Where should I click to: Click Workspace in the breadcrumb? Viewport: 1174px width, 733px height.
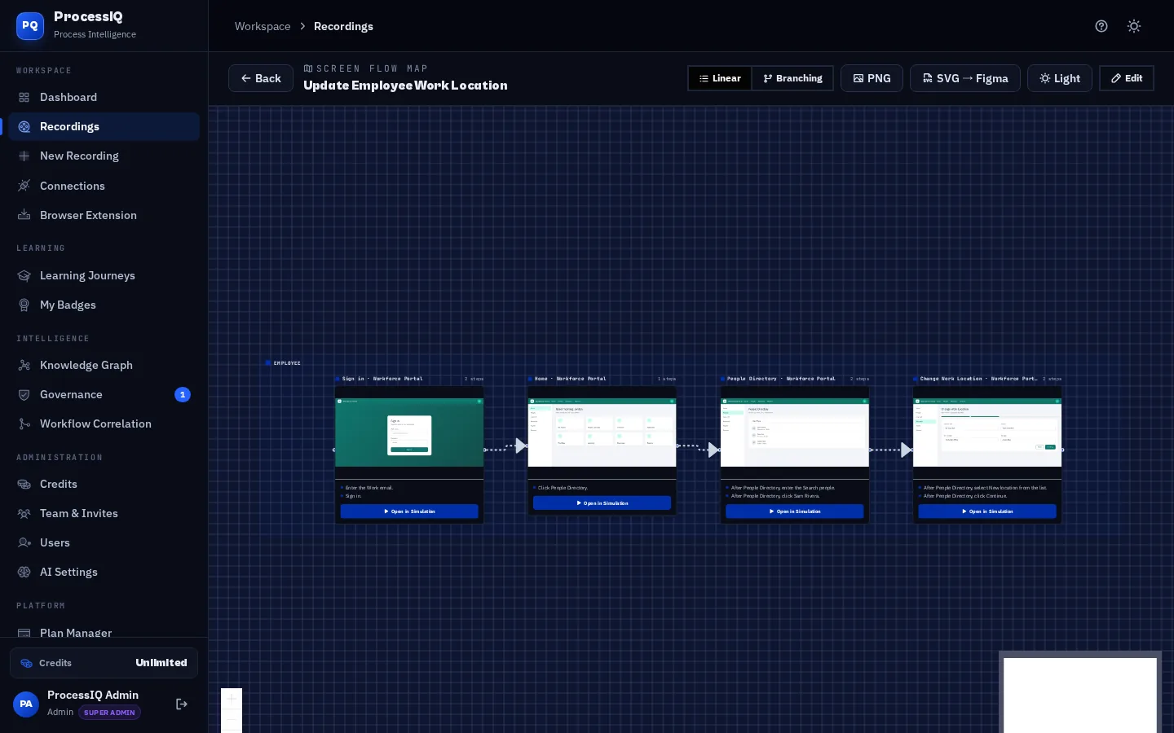(263, 26)
